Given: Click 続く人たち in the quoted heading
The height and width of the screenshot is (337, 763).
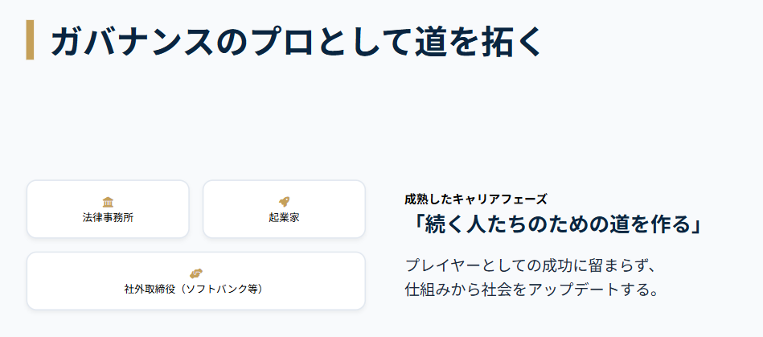Looking at the screenshot, I should point(474,224).
